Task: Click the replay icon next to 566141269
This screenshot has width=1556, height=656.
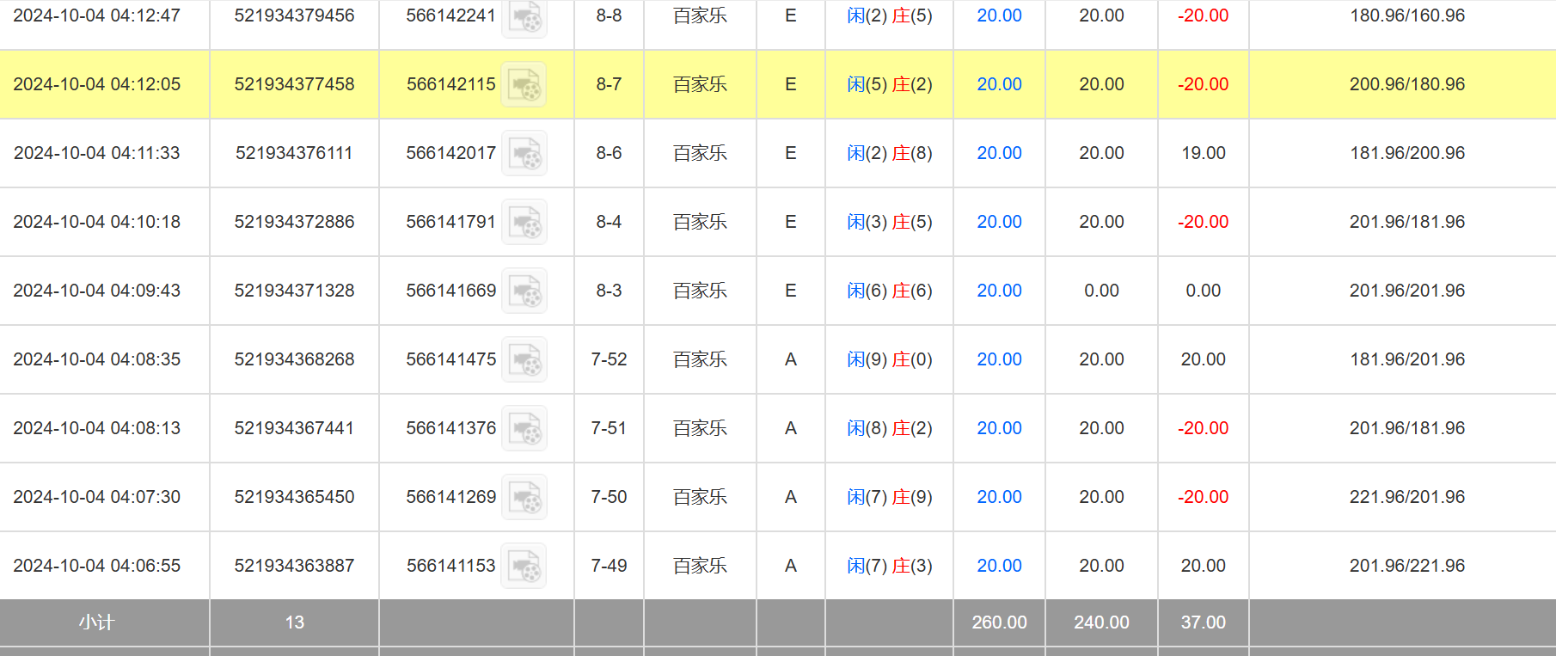Action: coord(524,497)
